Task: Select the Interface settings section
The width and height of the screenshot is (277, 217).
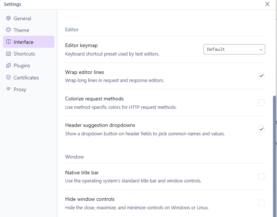Action: click(x=29, y=42)
